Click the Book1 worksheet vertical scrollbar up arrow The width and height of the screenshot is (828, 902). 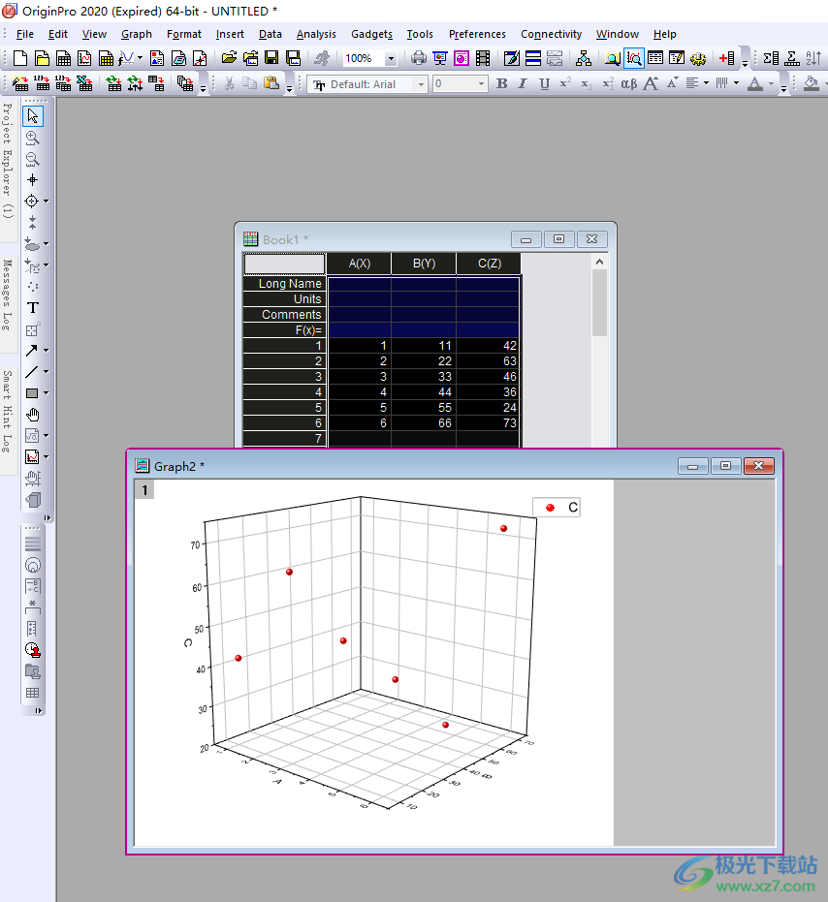[599, 262]
